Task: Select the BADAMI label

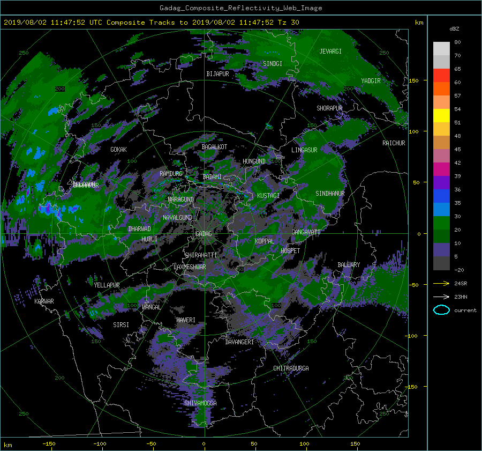Action: coord(212,177)
